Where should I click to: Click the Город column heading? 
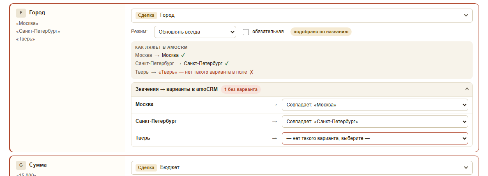click(37, 13)
